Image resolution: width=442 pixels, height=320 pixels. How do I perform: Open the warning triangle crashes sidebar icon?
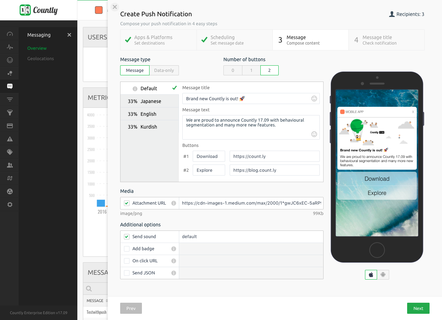point(10,139)
